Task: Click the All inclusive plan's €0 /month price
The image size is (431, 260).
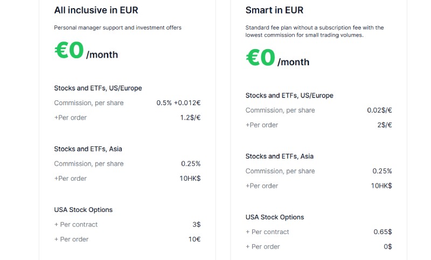Action: point(86,51)
